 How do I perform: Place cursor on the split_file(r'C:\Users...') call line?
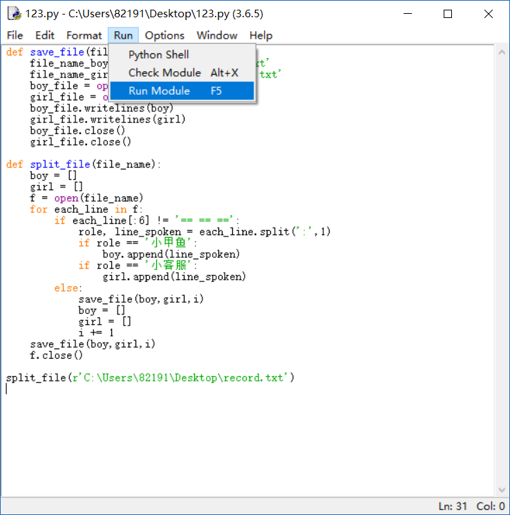151,377
